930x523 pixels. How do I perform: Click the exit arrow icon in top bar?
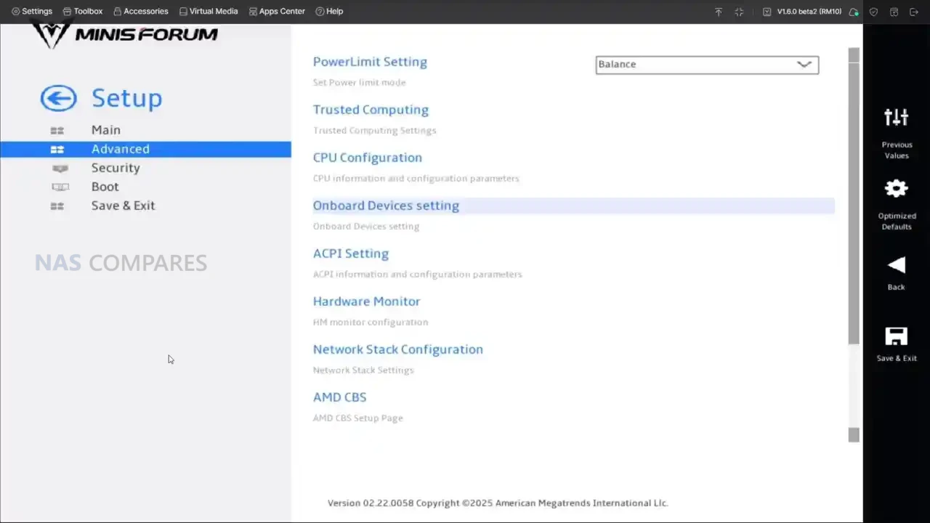pyautogui.click(x=914, y=12)
